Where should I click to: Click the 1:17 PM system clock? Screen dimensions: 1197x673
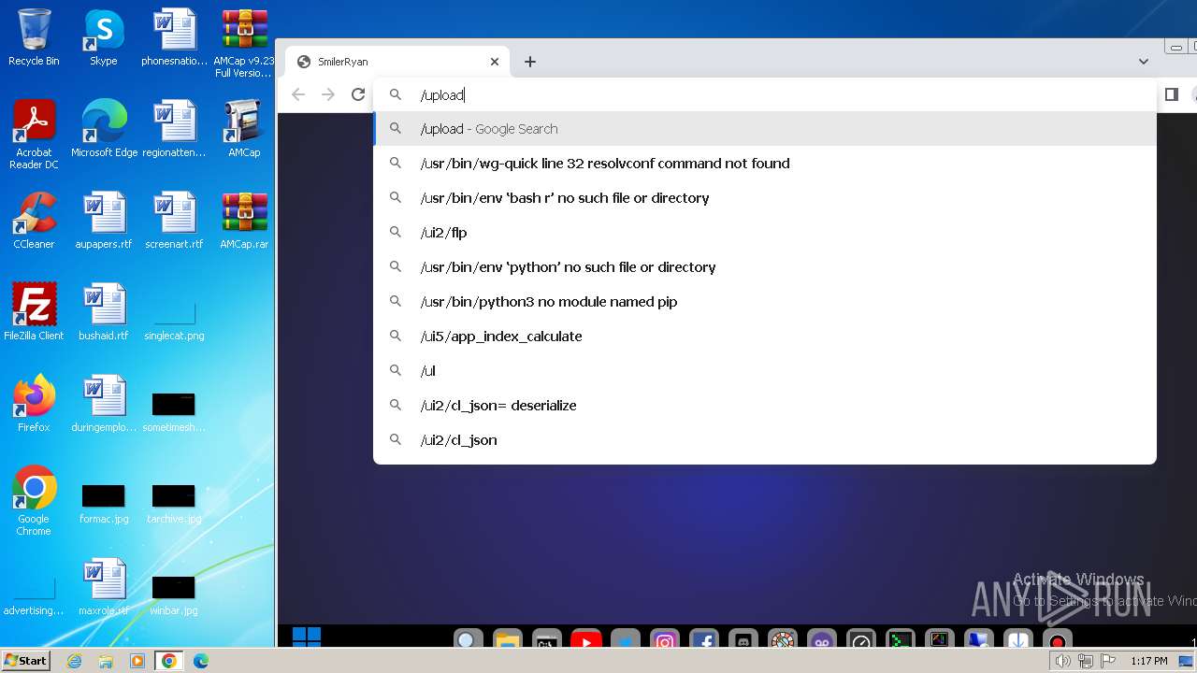1148,661
